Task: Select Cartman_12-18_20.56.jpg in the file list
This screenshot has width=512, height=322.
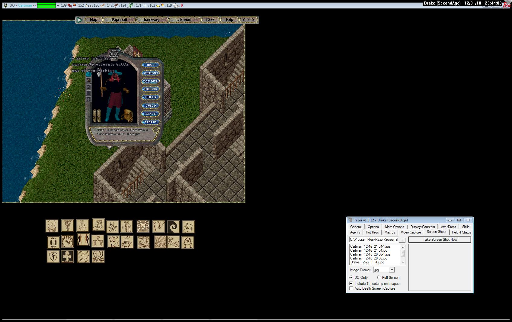Action: [369, 258]
